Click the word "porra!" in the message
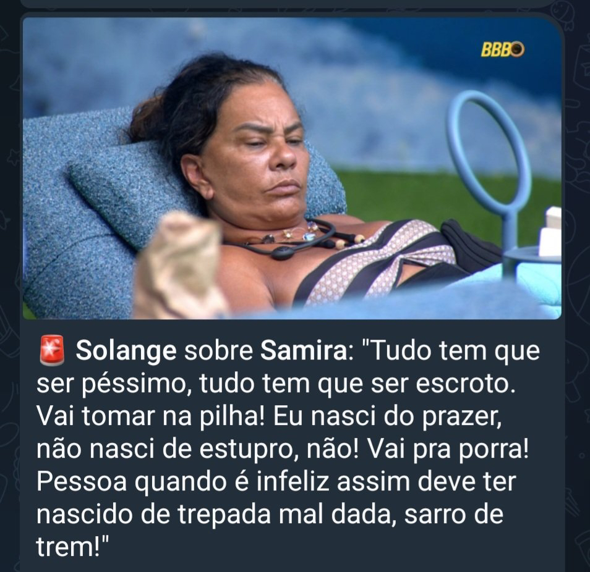Screen dimensions: 590x572 pyautogui.click(x=494, y=450)
